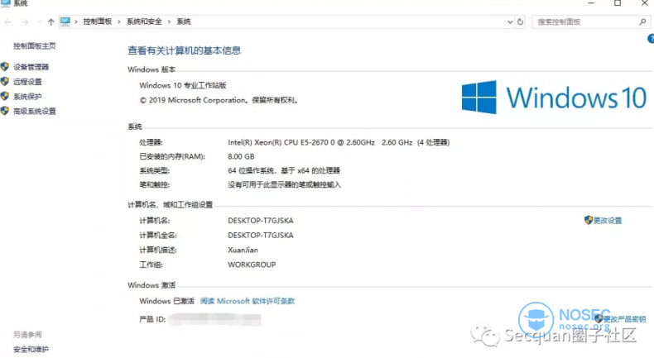Open 系统和安全 breadcrumb in the address bar
The width and height of the screenshot is (654, 358).
click(144, 21)
